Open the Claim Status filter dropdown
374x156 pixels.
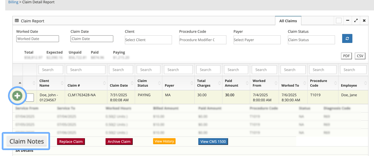(312, 40)
